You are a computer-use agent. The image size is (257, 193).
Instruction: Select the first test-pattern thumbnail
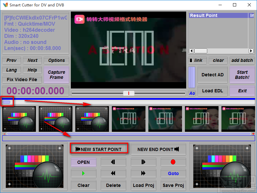(19, 119)
